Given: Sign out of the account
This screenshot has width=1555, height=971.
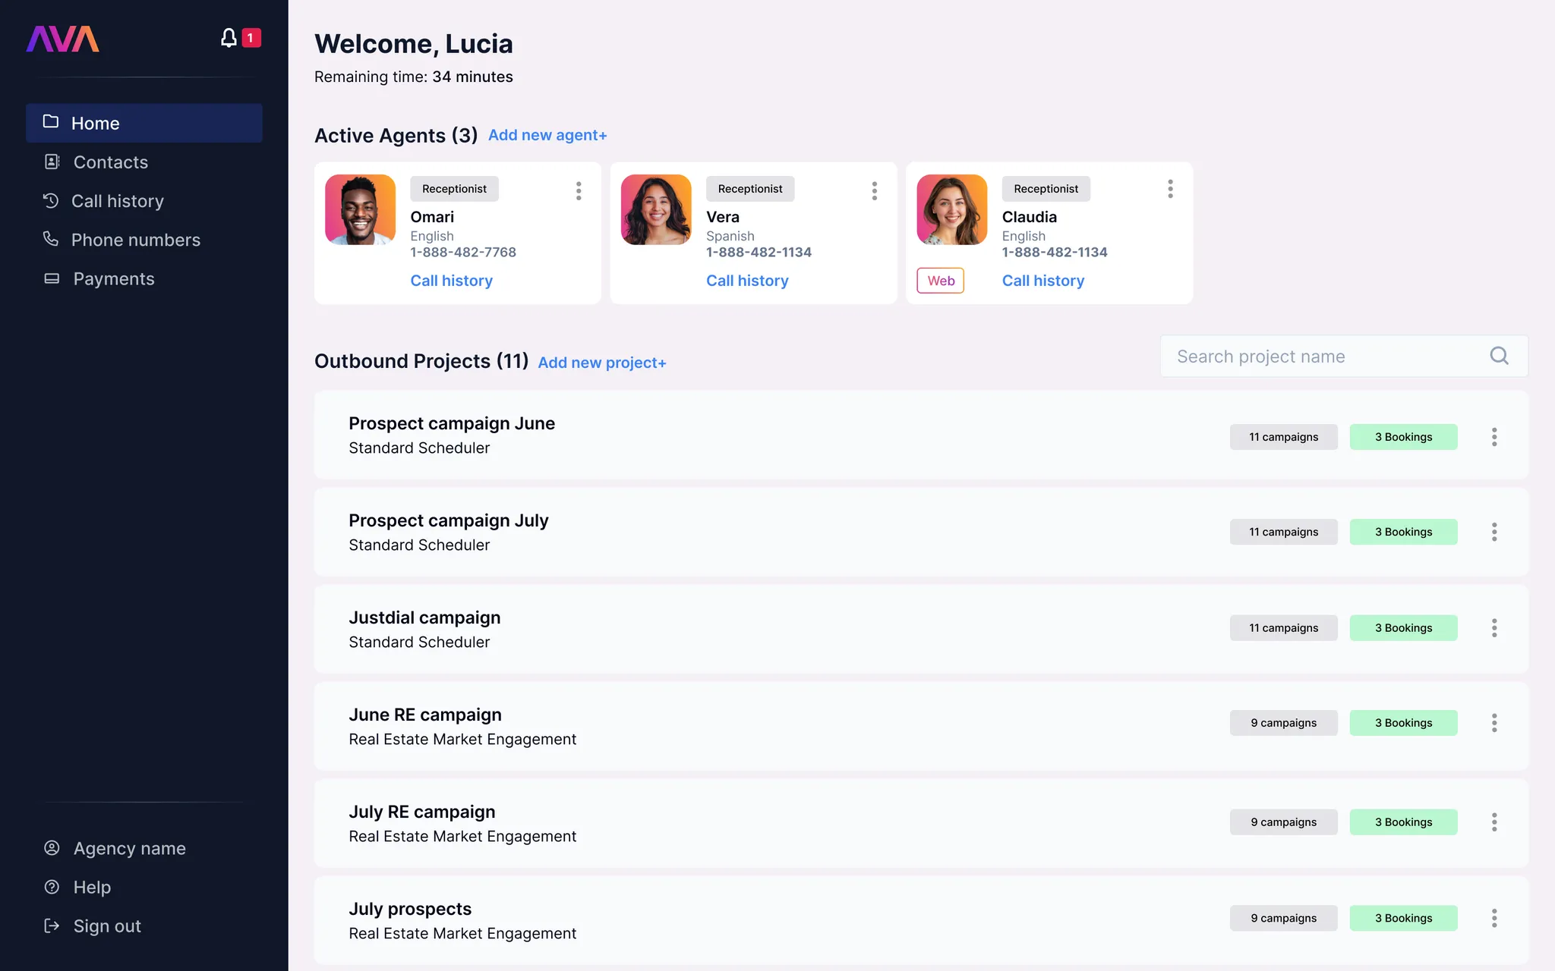Looking at the screenshot, I should pyautogui.click(x=107, y=925).
